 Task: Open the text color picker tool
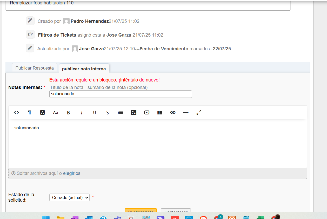click(x=43, y=112)
